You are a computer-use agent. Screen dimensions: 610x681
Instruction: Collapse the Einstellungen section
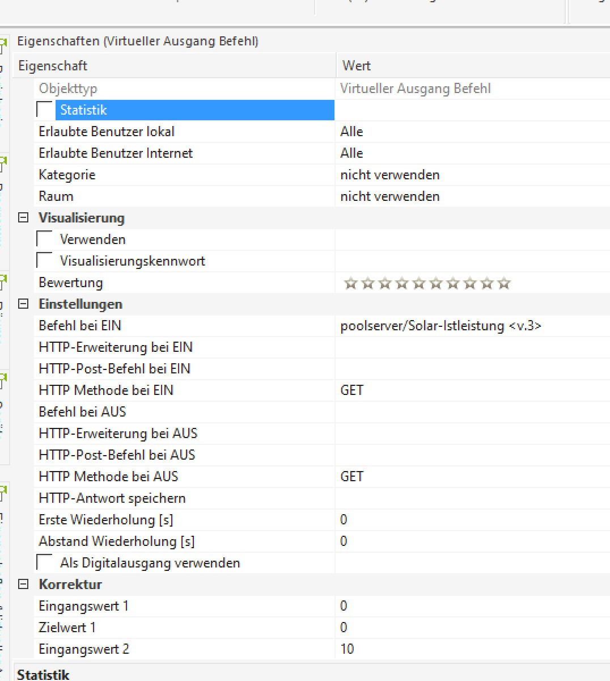coord(23,304)
